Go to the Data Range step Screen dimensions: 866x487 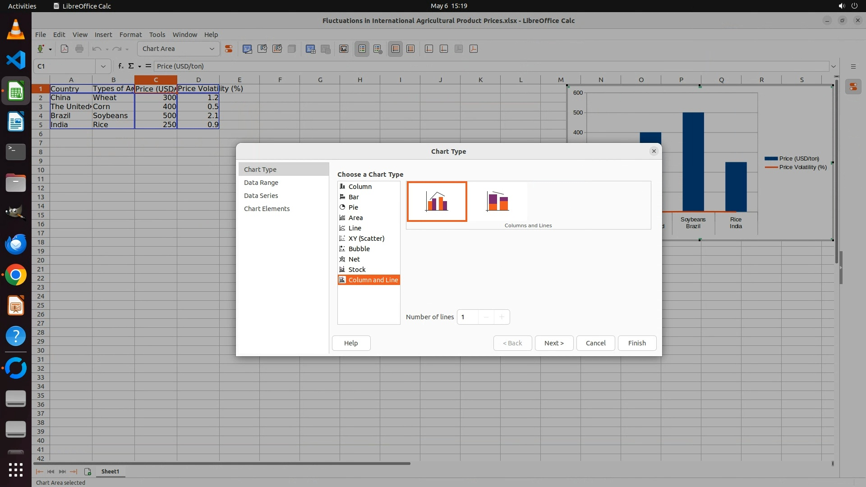tap(261, 183)
